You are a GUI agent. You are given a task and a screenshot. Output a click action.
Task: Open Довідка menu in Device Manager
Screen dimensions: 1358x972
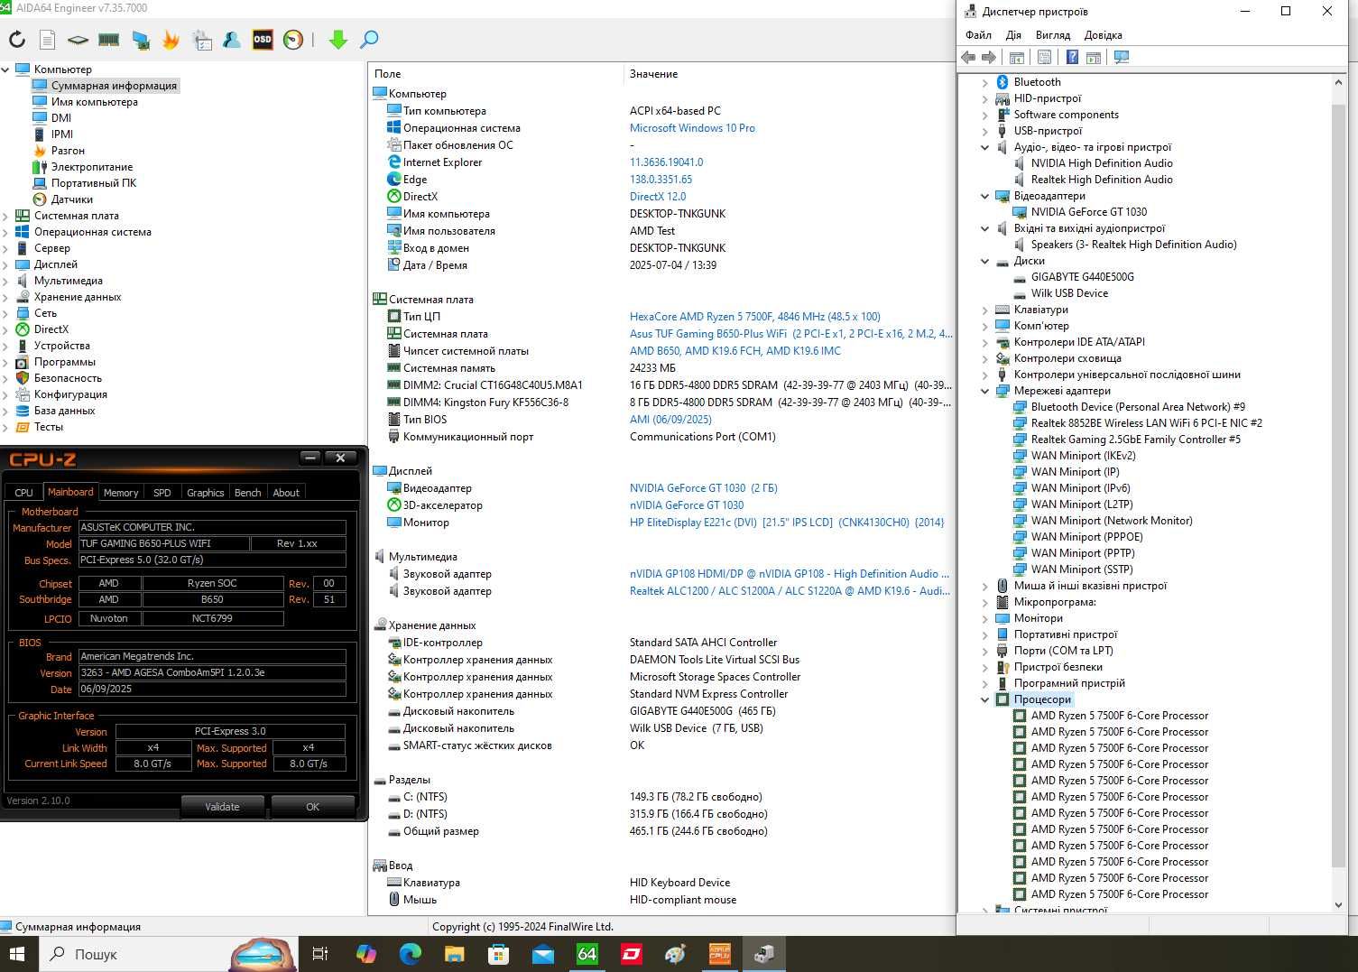pos(1103,35)
